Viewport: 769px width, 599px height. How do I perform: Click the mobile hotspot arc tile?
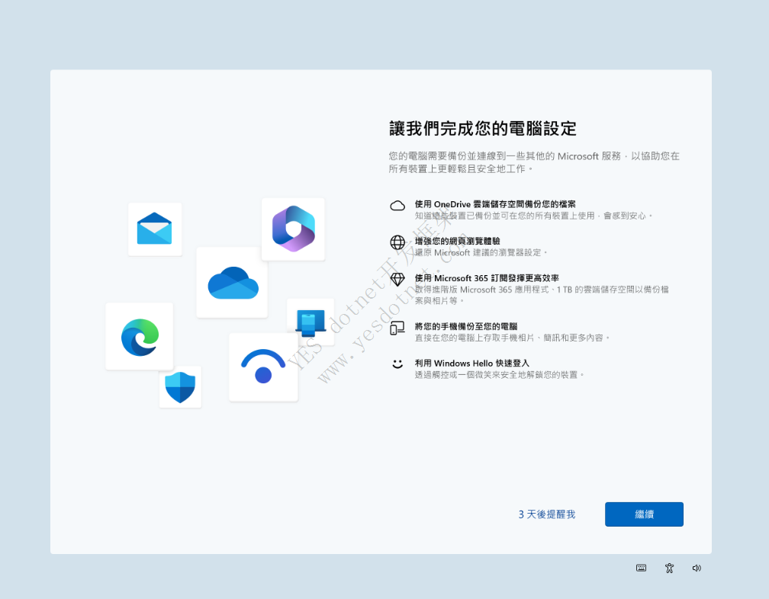[x=263, y=367]
